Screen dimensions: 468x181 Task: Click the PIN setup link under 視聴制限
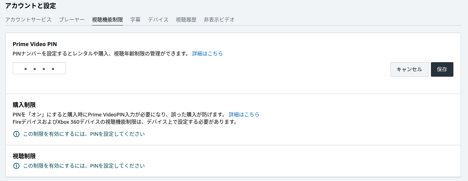(x=84, y=166)
